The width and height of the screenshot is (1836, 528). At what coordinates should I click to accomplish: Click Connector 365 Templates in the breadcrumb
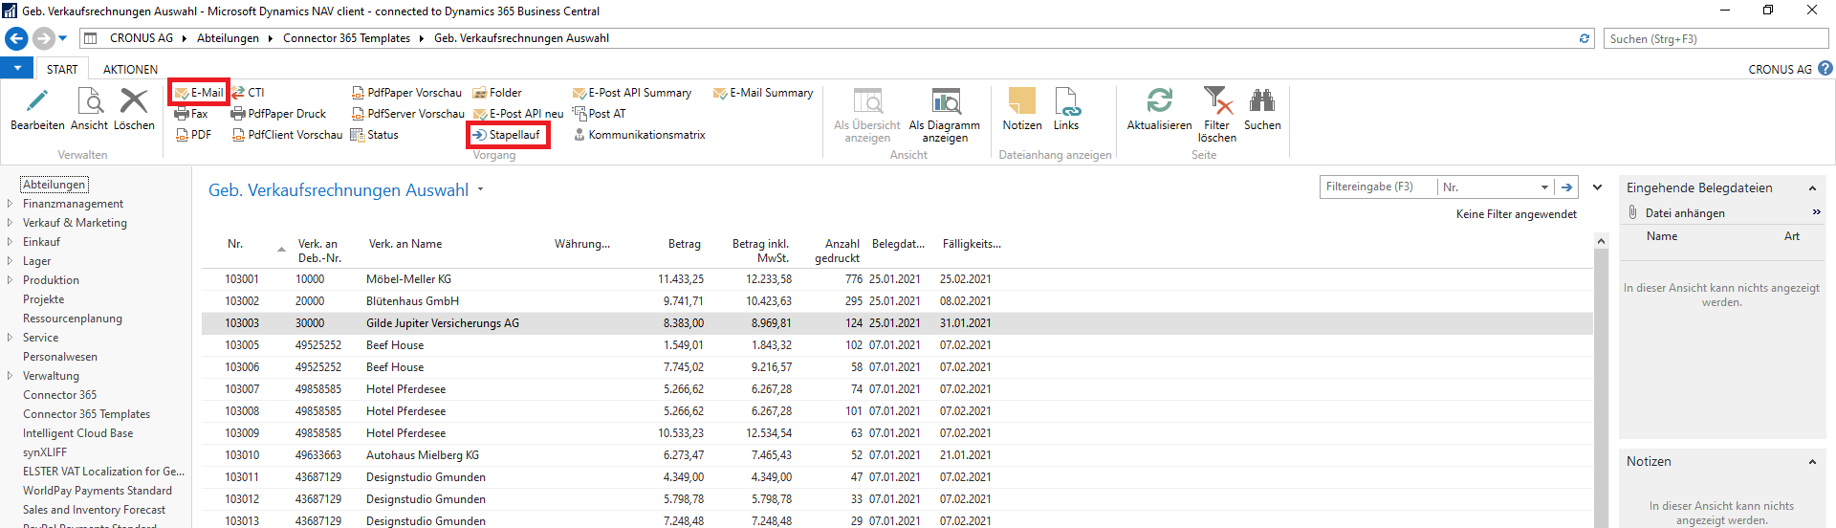click(346, 38)
